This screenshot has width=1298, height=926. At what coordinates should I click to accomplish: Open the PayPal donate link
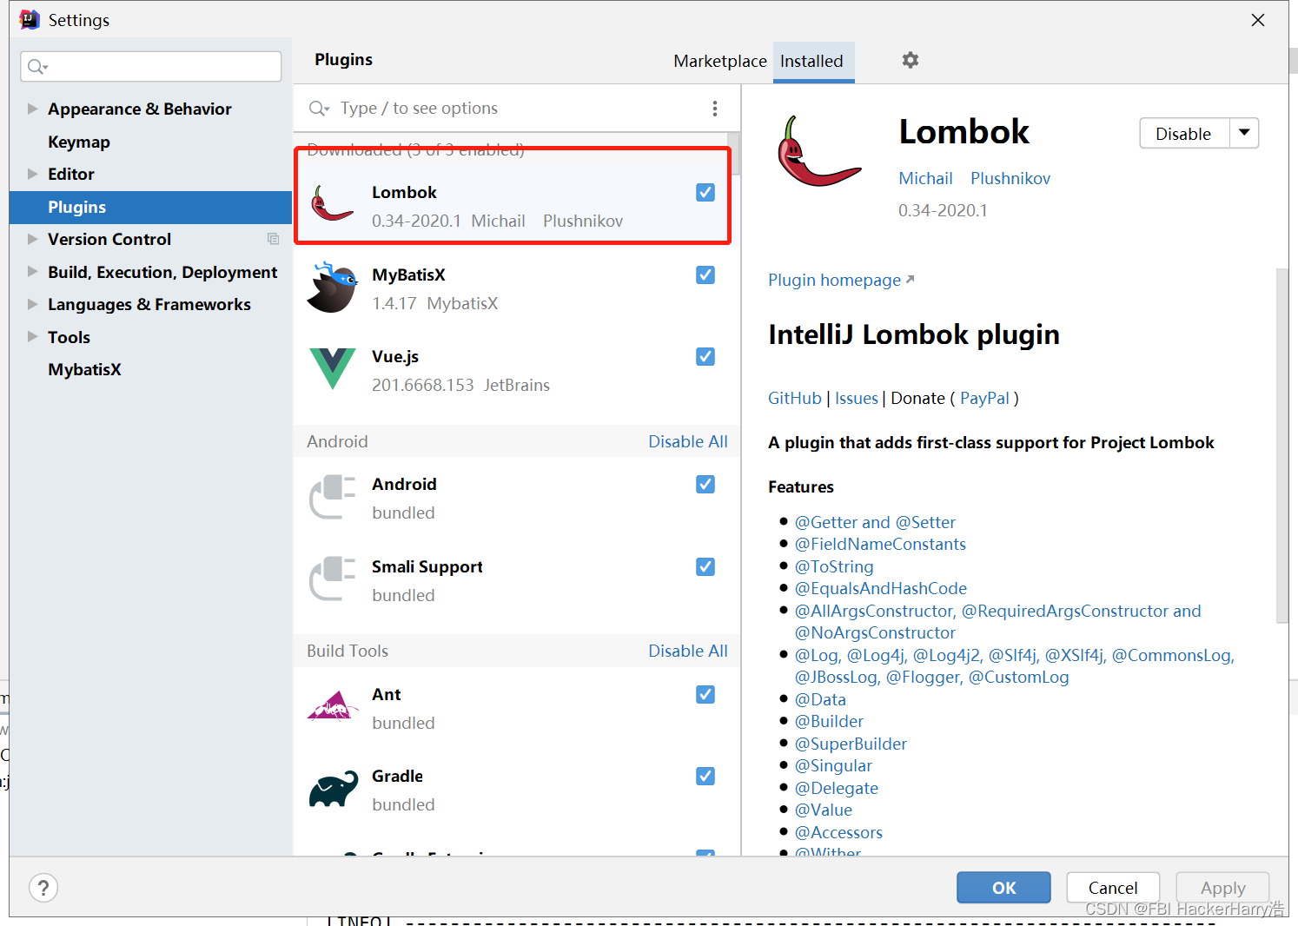tap(984, 398)
